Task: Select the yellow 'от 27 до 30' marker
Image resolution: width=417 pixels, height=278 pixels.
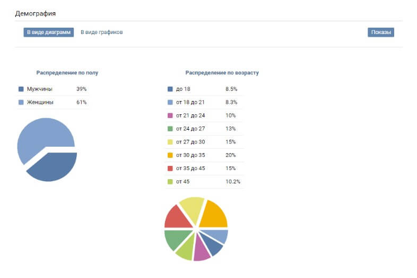Action: pyautogui.click(x=170, y=142)
